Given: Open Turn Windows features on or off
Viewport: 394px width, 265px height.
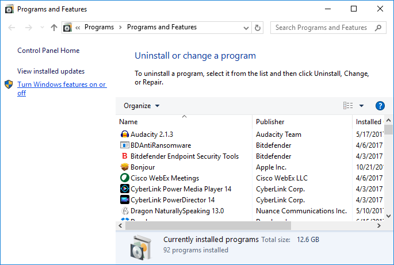Looking at the screenshot, I should coord(62,89).
